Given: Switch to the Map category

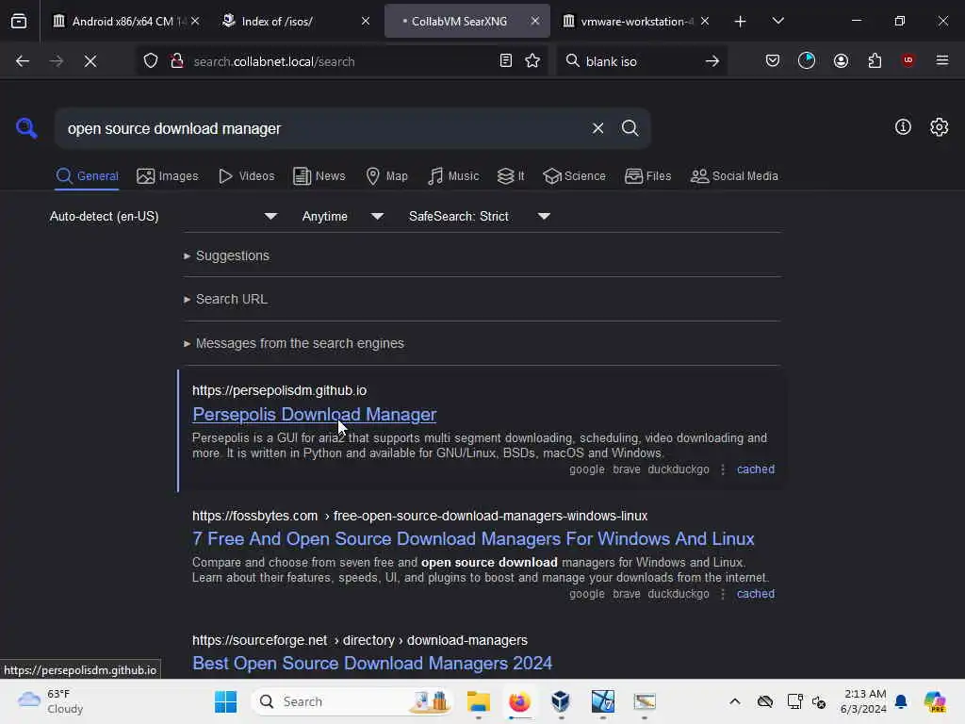Looking at the screenshot, I should 386,176.
